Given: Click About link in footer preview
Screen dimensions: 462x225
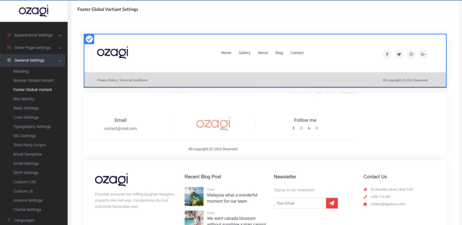Looking at the screenshot, I should click(263, 53).
